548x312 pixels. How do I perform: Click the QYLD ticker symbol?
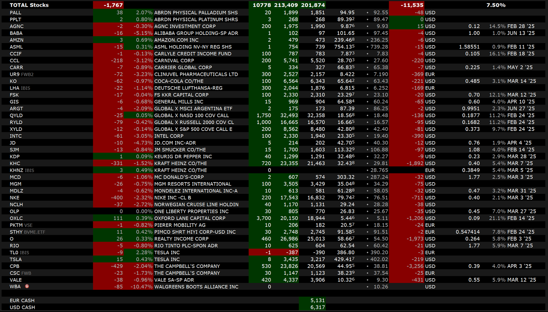tap(16, 116)
